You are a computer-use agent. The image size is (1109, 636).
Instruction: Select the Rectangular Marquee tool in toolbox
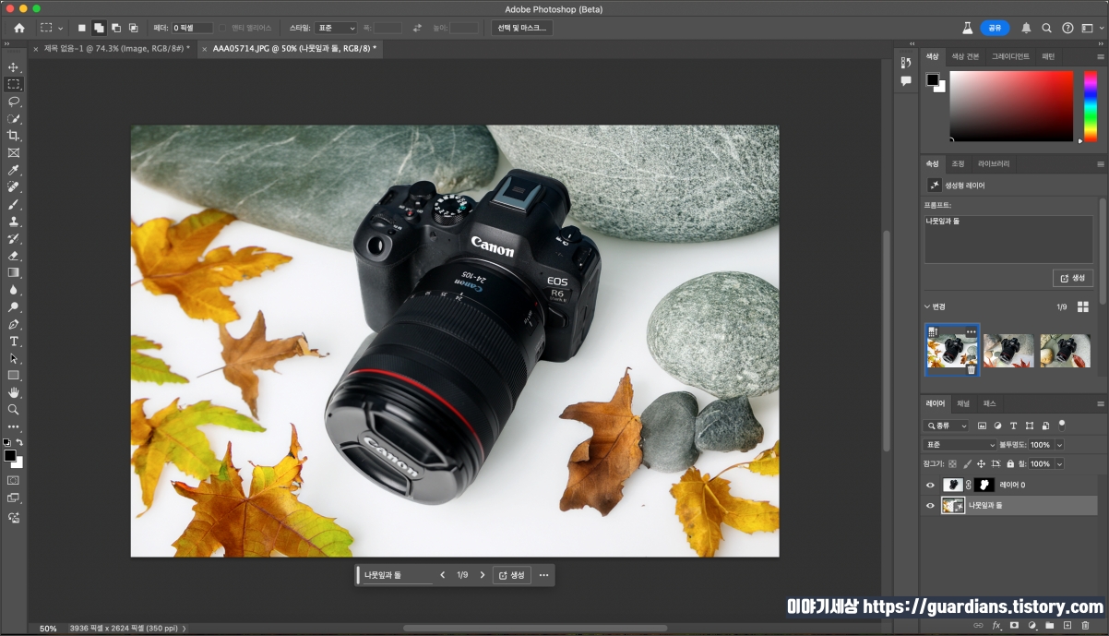tap(14, 84)
